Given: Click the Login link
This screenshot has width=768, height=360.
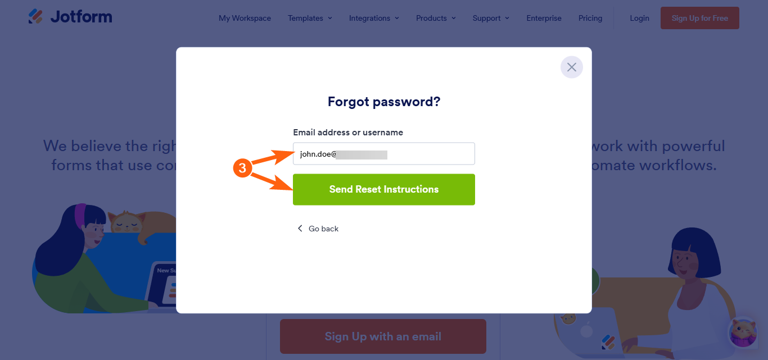Looking at the screenshot, I should 639,18.
